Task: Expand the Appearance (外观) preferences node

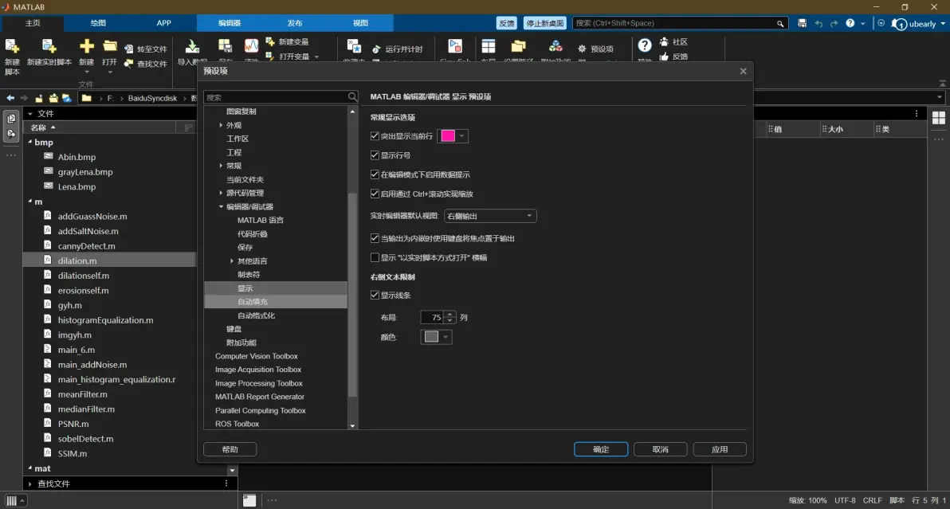Action: 221,125
